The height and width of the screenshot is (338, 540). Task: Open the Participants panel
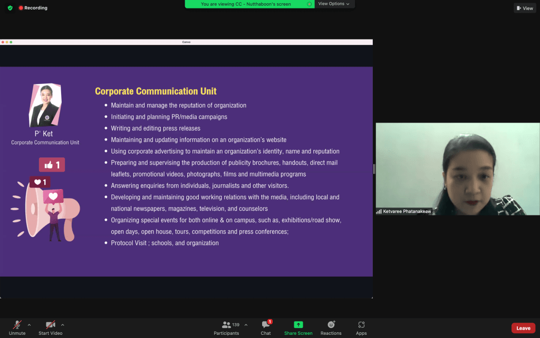pos(227,325)
